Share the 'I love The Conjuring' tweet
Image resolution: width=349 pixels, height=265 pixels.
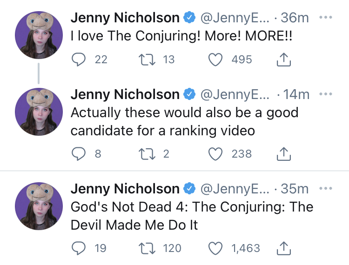tap(284, 59)
